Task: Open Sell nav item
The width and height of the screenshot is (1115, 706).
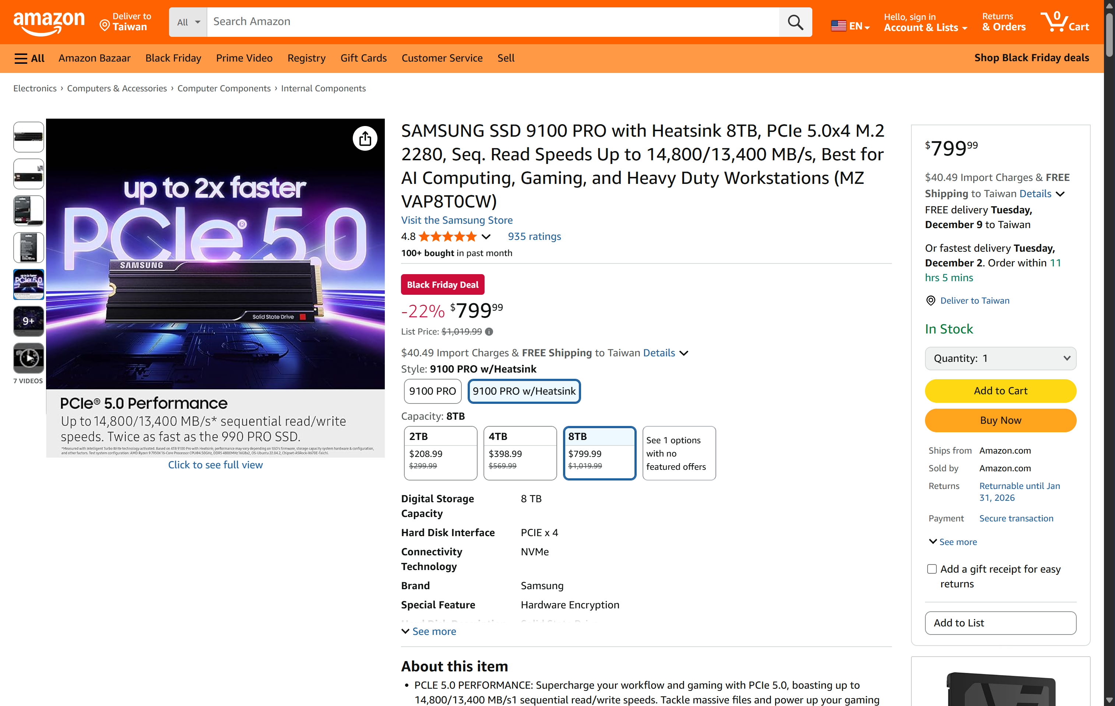Action: tap(506, 58)
